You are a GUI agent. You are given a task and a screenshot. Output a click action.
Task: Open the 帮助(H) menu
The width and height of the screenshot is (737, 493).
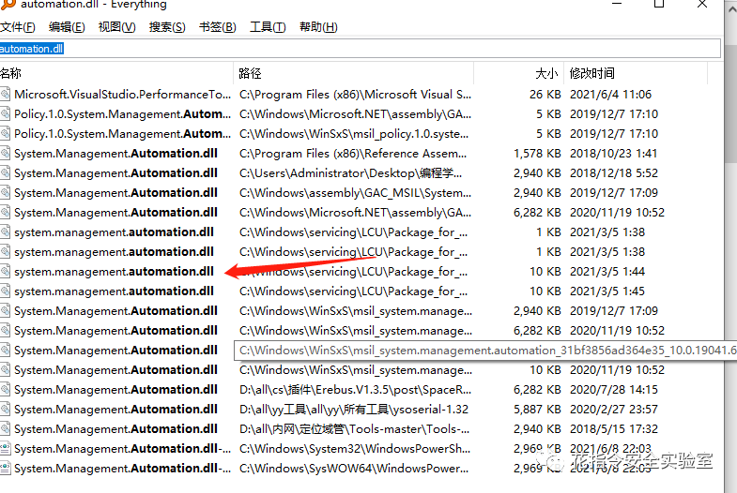pyautogui.click(x=318, y=27)
